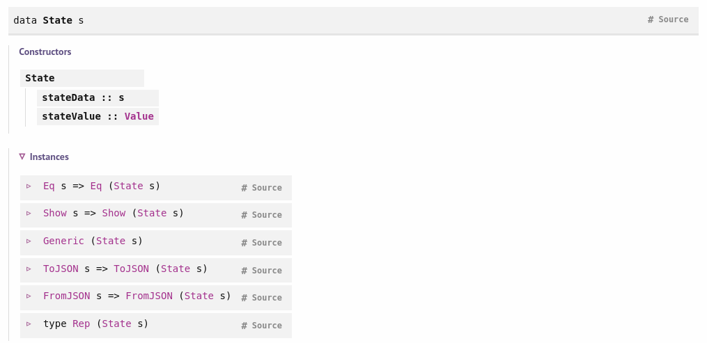
Task: Expand the FromJSON instance details arrow
Action: point(29,296)
